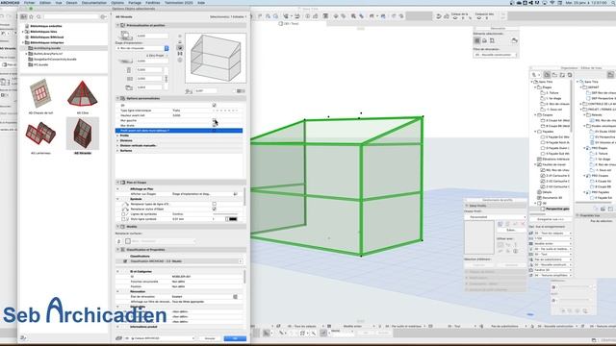Pick the AD Lanterneau object thumbnail
616x346 pixels.
(40, 134)
